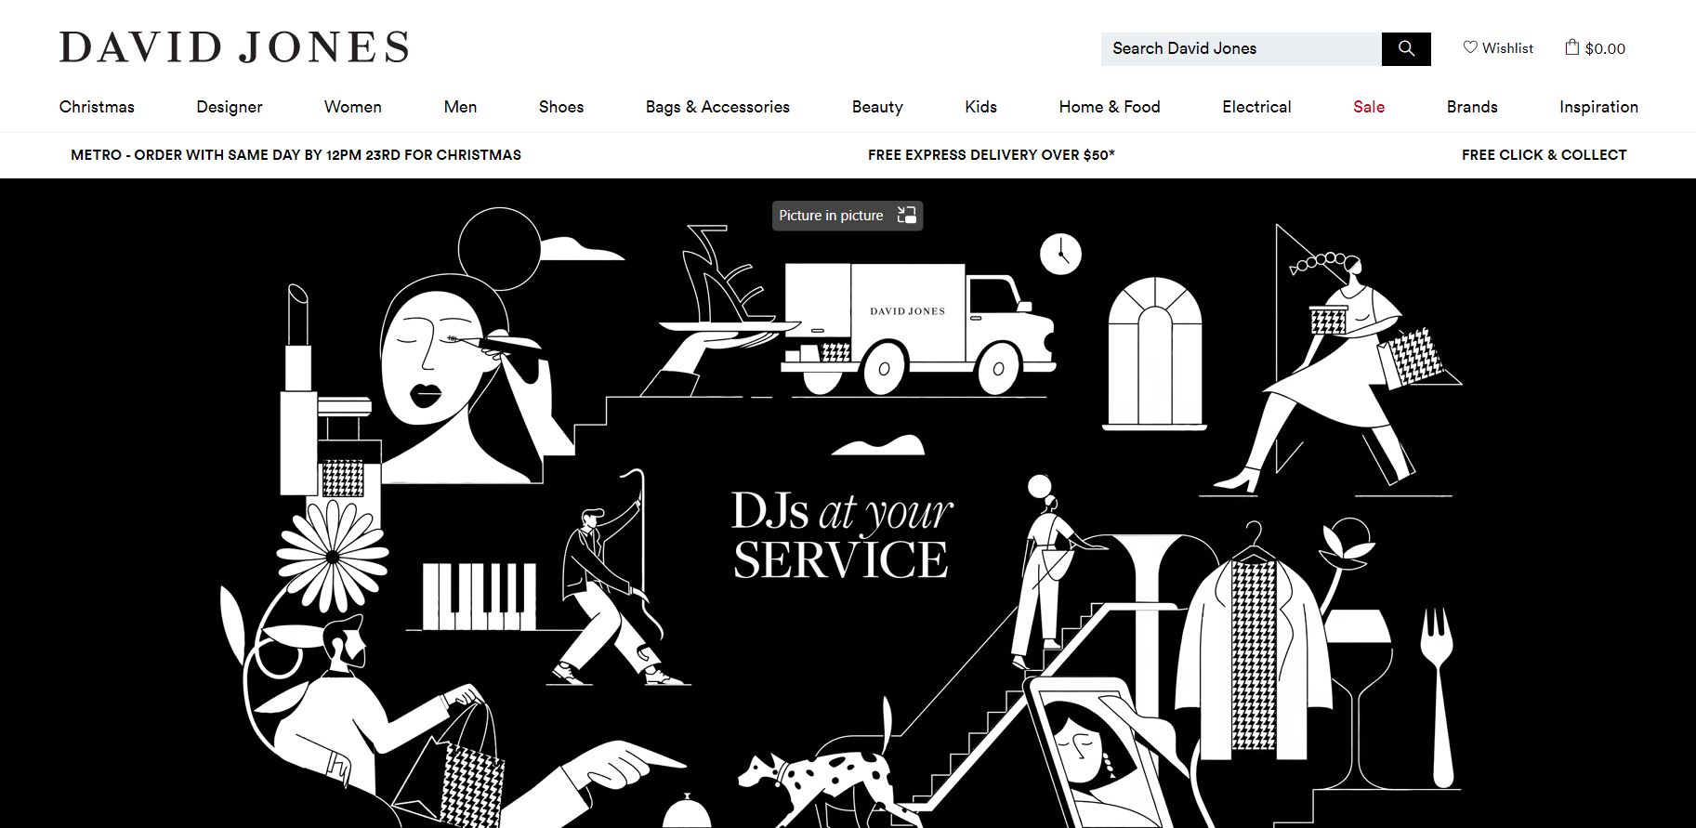
Task: Select the Women menu item
Action: pos(353,107)
